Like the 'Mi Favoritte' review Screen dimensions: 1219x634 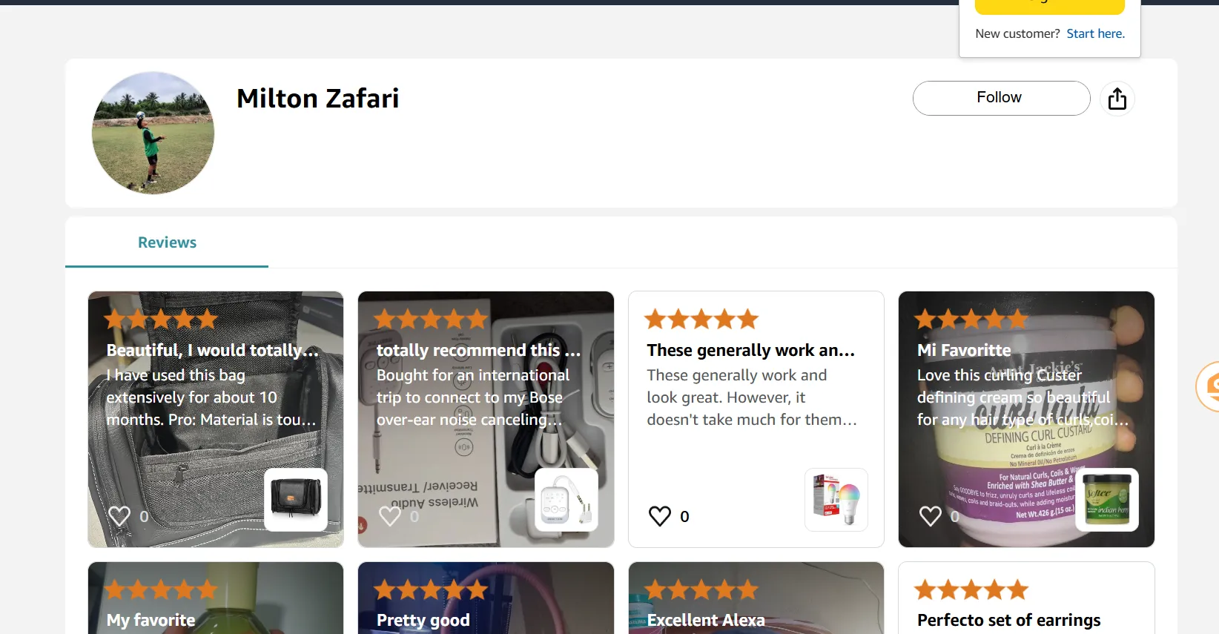click(x=931, y=515)
